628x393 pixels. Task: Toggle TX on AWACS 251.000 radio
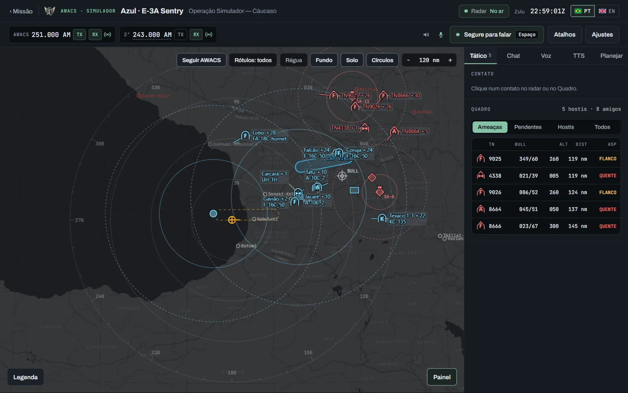80,35
